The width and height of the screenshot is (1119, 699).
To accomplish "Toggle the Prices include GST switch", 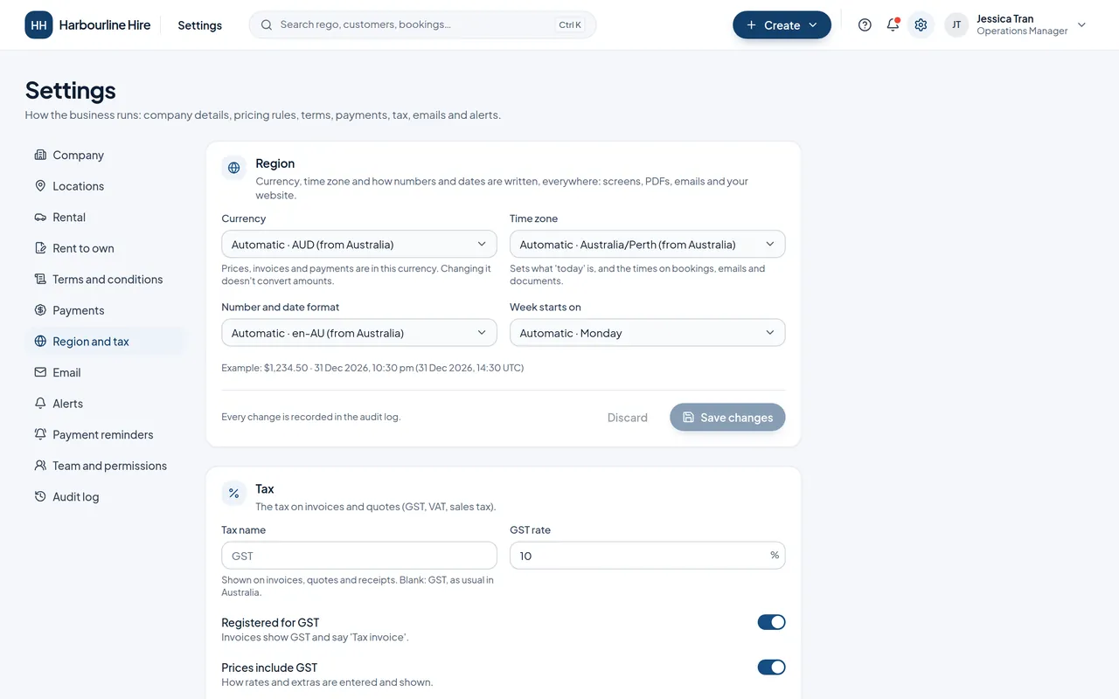I will coord(771,668).
